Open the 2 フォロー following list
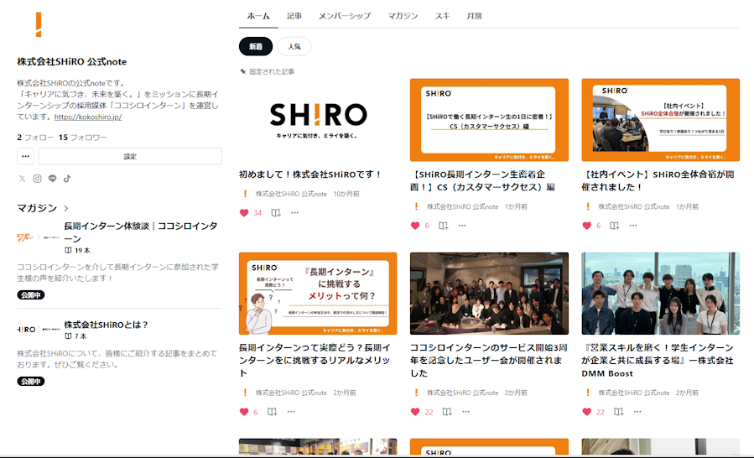The width and height of the screenshot is (754, 458). [35, 137]
